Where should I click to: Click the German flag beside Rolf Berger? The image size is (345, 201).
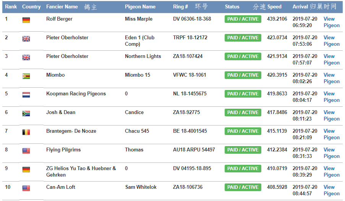(x=26, y=20)
